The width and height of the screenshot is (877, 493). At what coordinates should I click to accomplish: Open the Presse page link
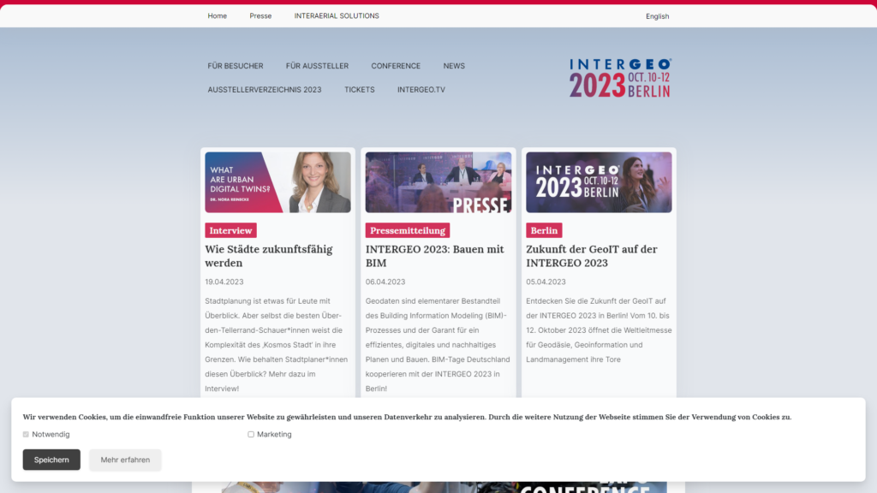[x=260, y=16]
